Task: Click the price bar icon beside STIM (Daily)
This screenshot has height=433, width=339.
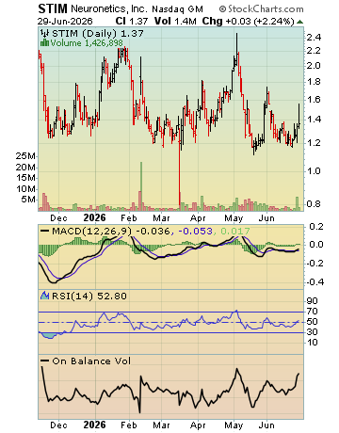Action: tap(45, 33)
